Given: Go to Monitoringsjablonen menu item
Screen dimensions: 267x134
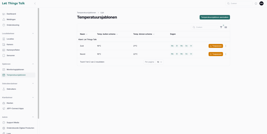Looking at the screenshot, I should [15, 70].
